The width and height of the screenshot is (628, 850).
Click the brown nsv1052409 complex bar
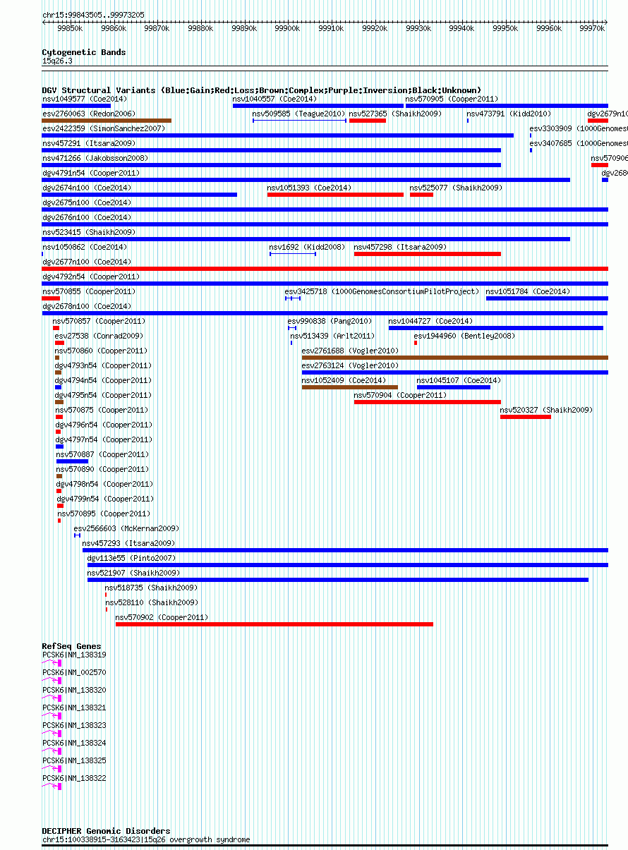point(350,387)
